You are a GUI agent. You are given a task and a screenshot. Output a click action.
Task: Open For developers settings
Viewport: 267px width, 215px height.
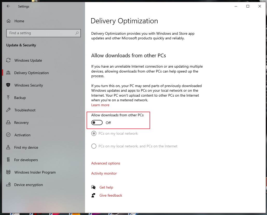click(x=26, y=160)
